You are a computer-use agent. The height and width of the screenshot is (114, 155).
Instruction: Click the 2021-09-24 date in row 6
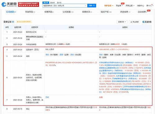pos(18,77)
